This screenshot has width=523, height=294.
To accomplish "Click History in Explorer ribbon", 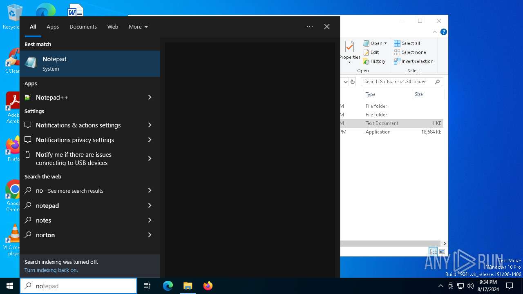I will click(x=374, y=61).
